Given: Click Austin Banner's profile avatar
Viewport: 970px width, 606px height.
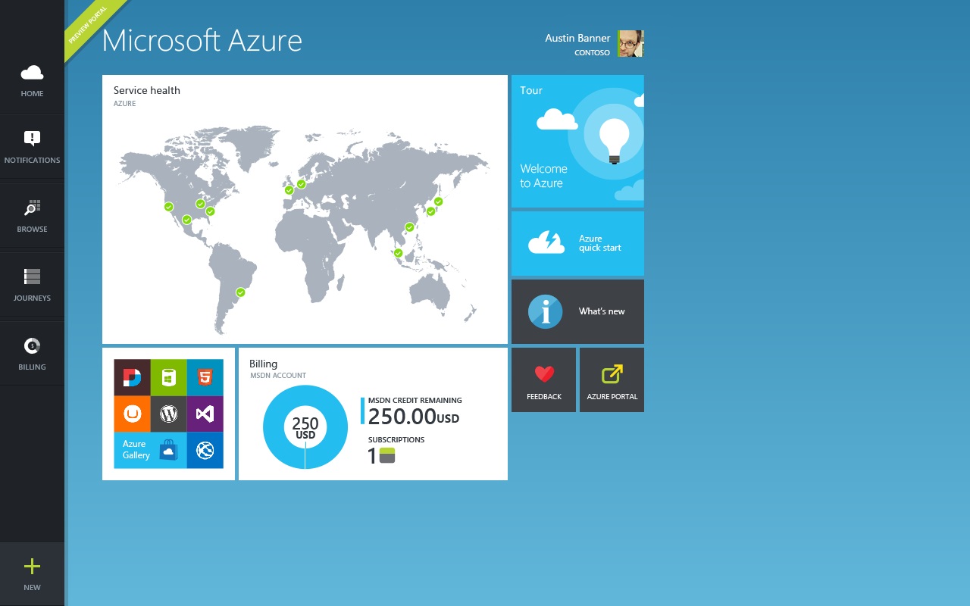Looking at the screenshot, I should coord(630,44).
